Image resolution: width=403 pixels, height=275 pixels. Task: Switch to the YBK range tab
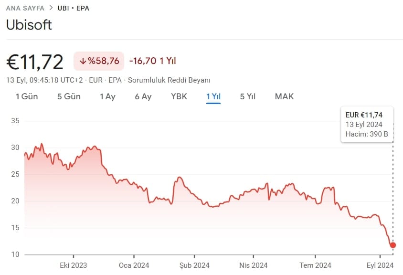point(179,96)
